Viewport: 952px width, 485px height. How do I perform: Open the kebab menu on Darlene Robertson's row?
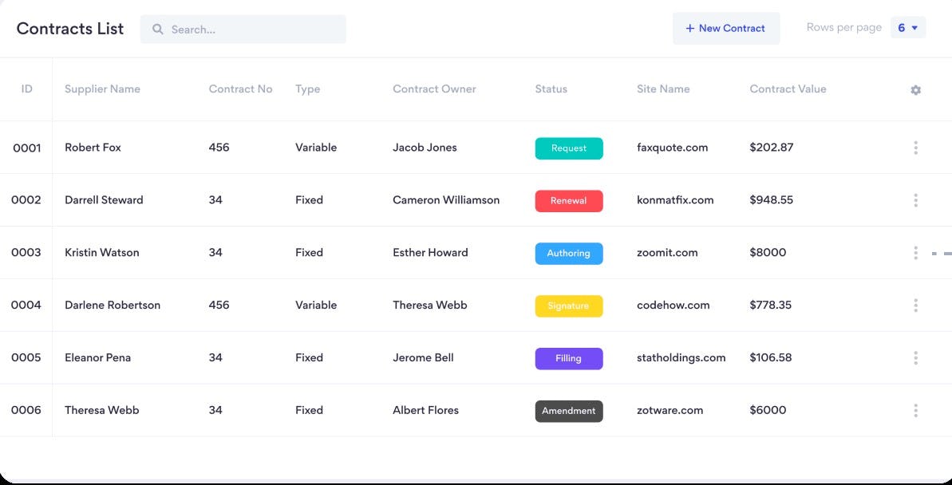(x=915, y=305)
